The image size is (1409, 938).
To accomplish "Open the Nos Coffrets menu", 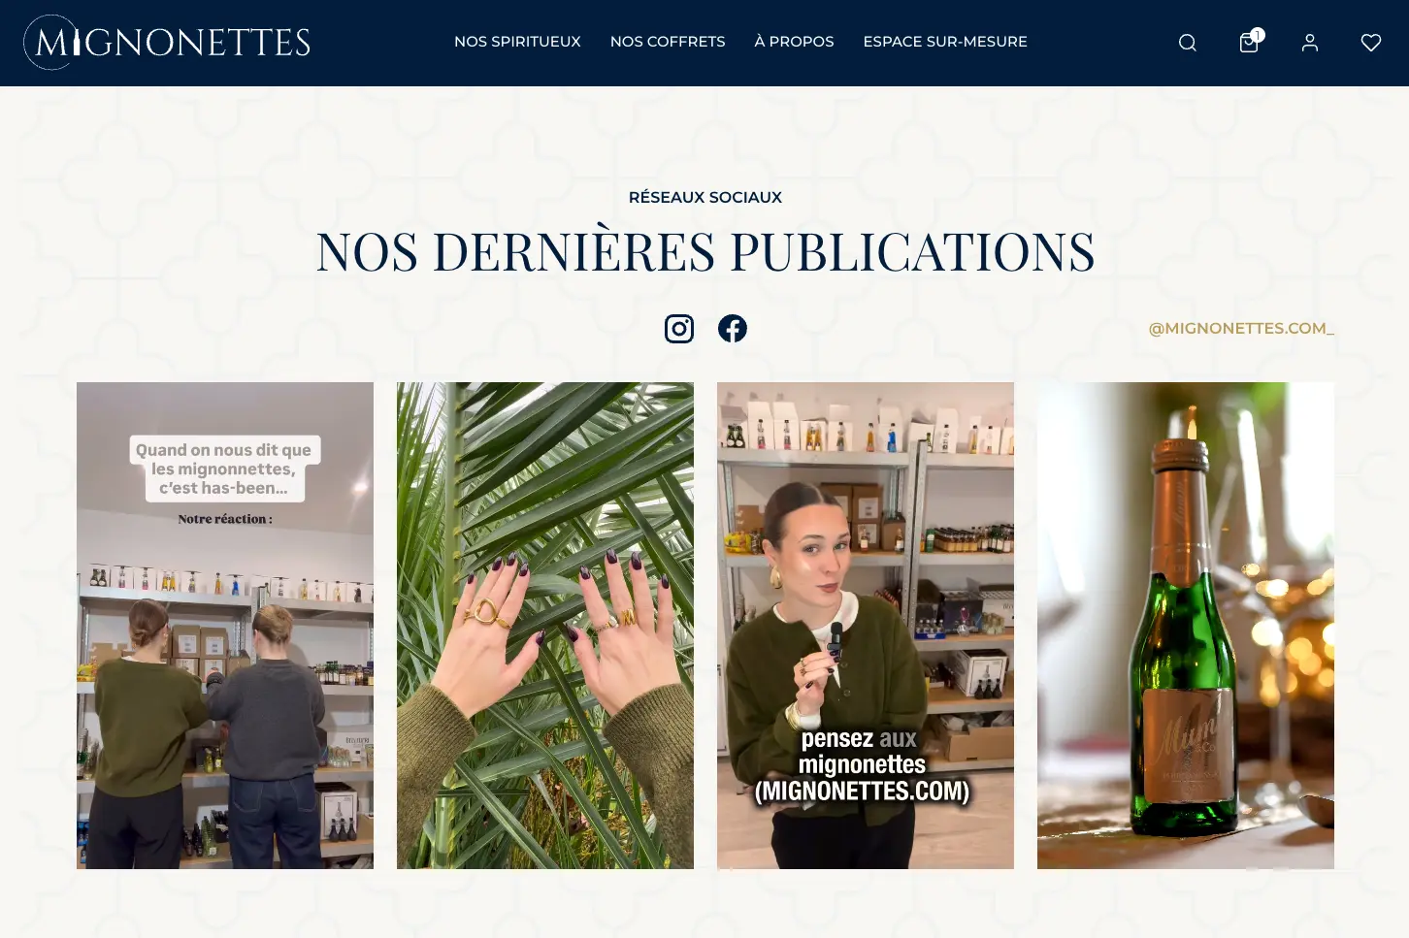I will pyautogui.click(x=668, y=42).
